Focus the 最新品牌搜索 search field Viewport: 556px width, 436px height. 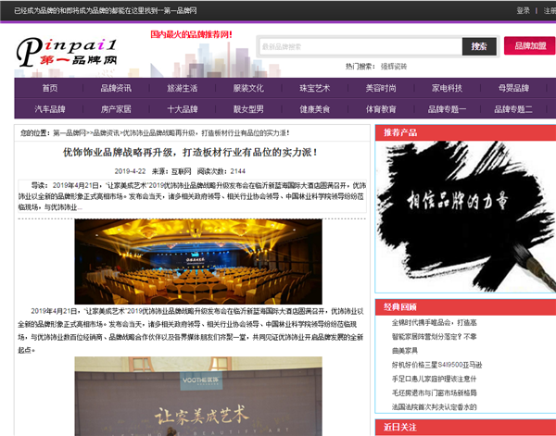coord(360,46)
